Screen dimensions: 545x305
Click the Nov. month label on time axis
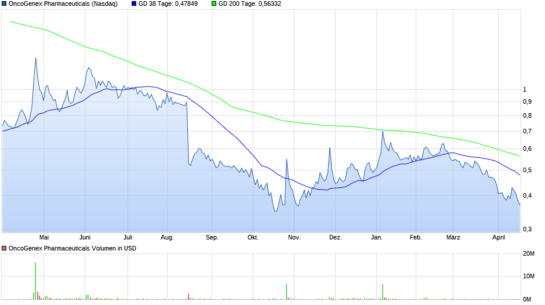point(294,237)
